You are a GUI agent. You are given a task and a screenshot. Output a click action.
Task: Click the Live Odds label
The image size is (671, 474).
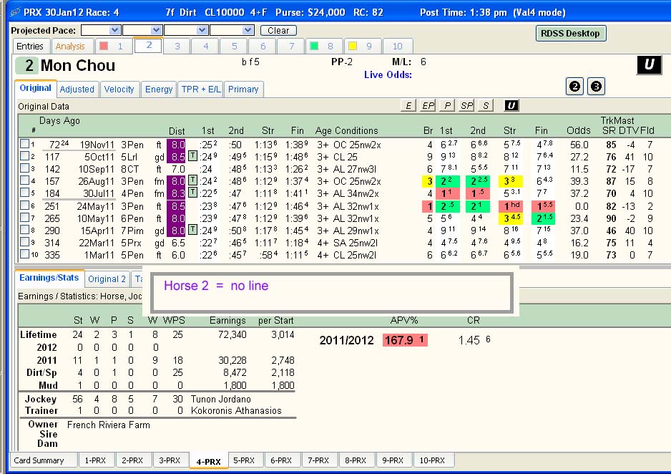tap(388, 74)
